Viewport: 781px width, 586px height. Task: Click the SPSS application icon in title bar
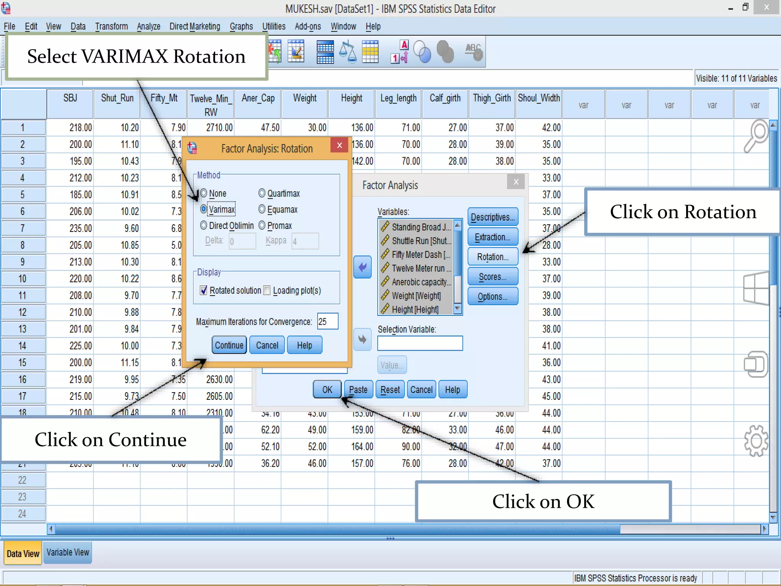click(x=6, y=8)
